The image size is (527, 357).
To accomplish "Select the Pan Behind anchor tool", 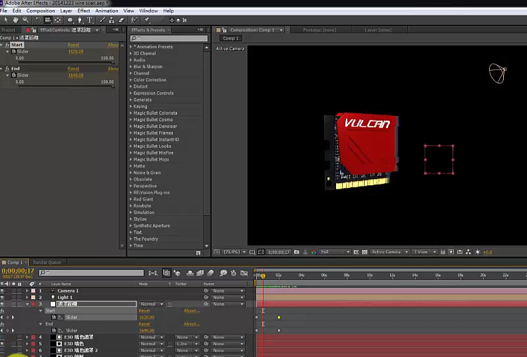I will point(57,20).
